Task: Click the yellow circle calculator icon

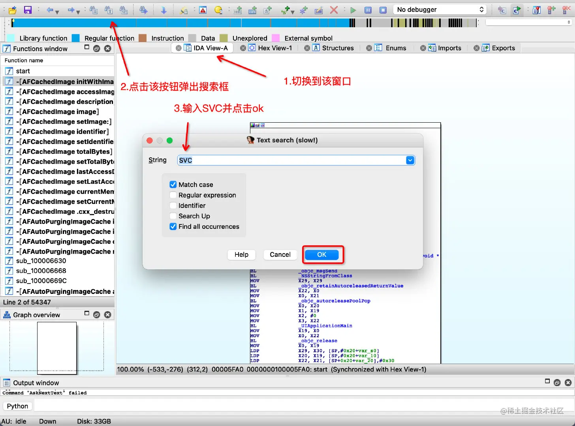Action: [x=218, y=10]
